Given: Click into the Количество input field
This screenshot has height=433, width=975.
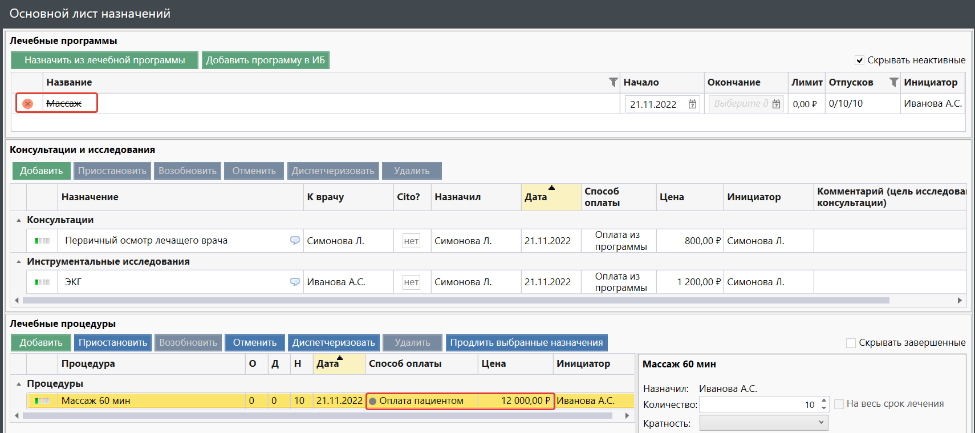Looking at the screenshot, I should [757, 404].
